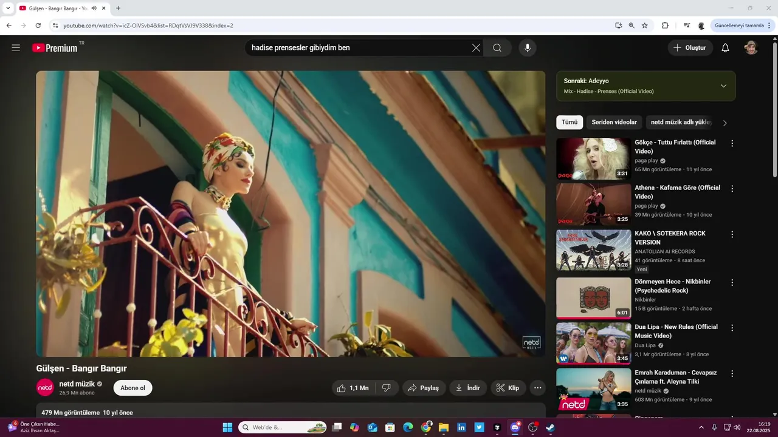
Task: Open Chrome profile avatar
Action: click(x=701, y=25)
